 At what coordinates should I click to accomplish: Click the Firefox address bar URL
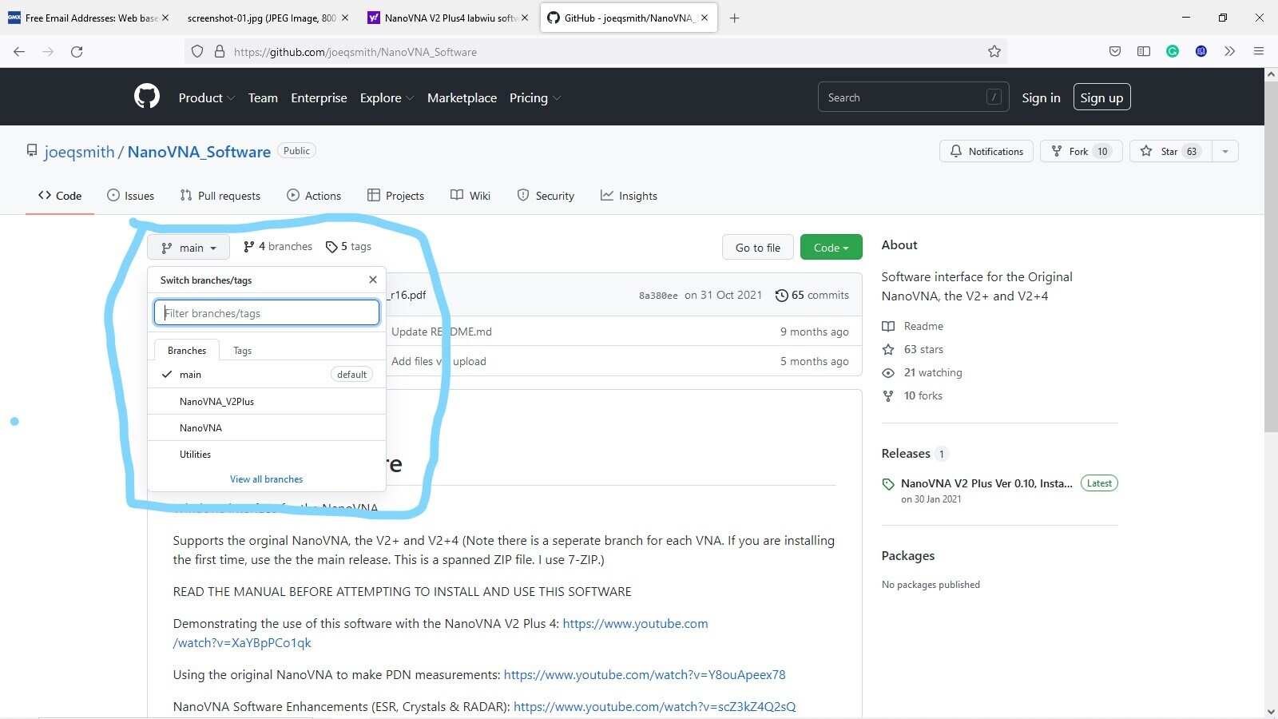355,52
